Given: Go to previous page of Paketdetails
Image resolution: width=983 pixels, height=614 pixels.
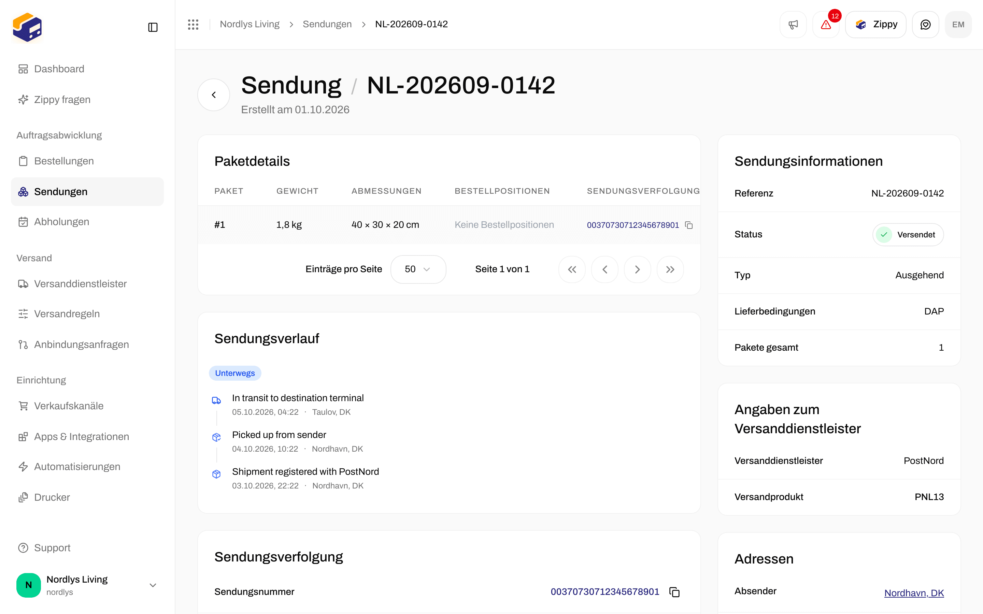Looking at the screenshot, I should coord(605,269).
